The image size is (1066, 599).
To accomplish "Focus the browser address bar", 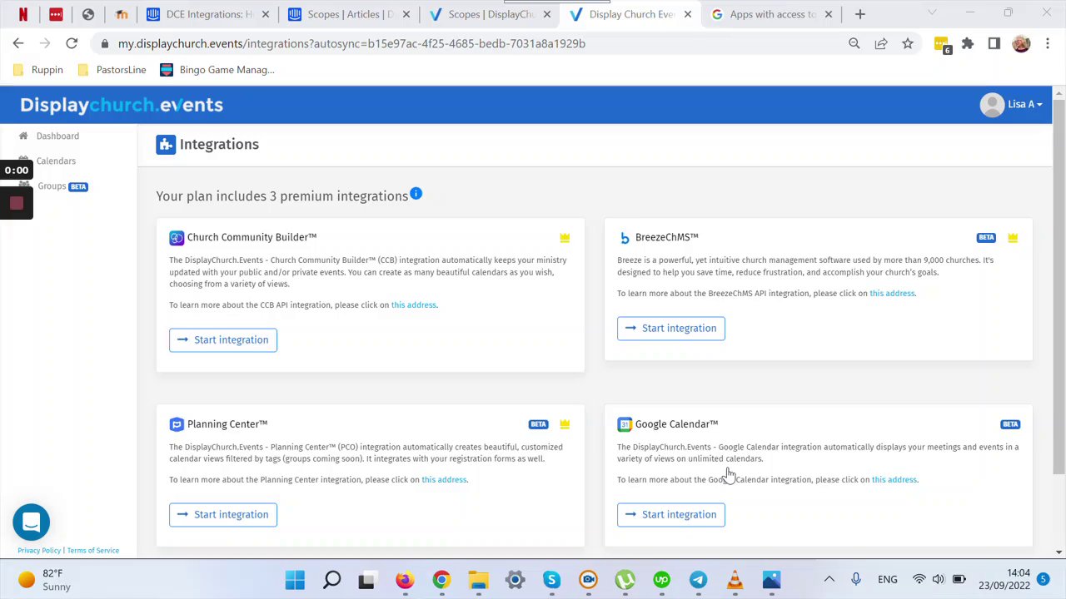I will coord(466,43).
